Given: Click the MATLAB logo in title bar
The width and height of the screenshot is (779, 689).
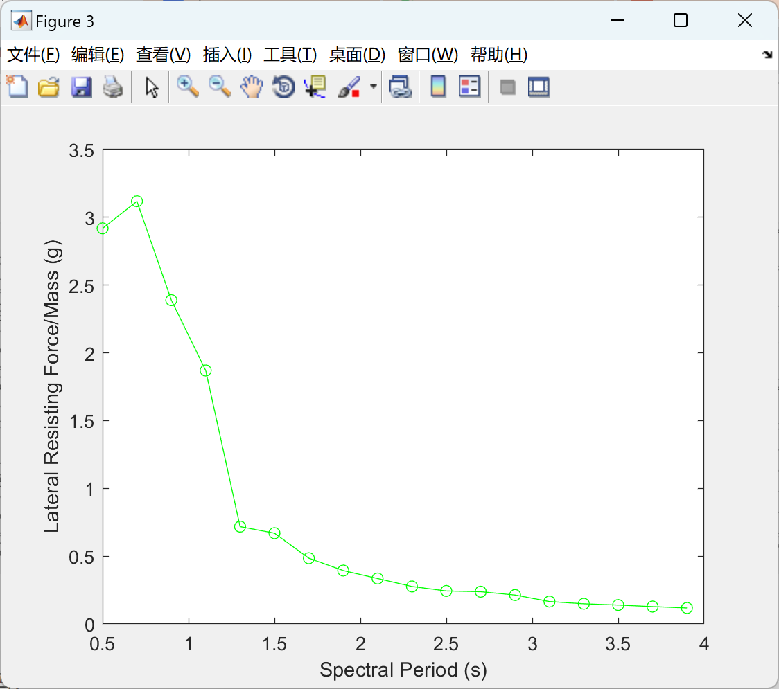Looking at the screenshot, I should 21,21.
